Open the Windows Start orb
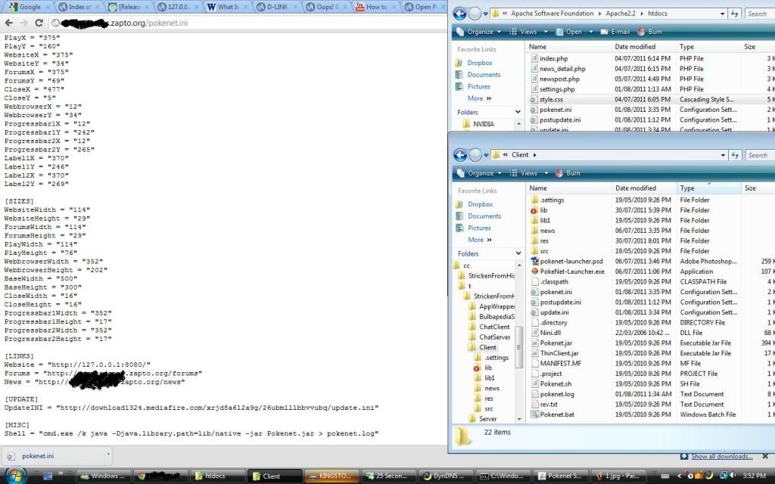The height and width of the screenshot is (484, 775). (x=15, y=475)
